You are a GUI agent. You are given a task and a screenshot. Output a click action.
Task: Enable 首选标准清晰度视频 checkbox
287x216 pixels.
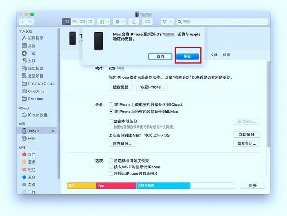coord(111,160)
